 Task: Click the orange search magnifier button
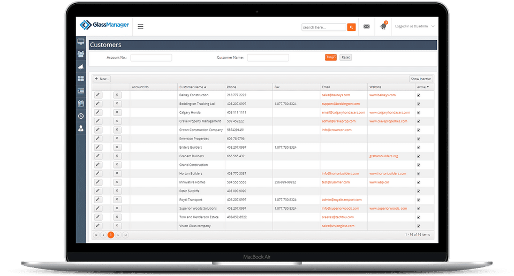pyautogui.click(x=351, y=27)
